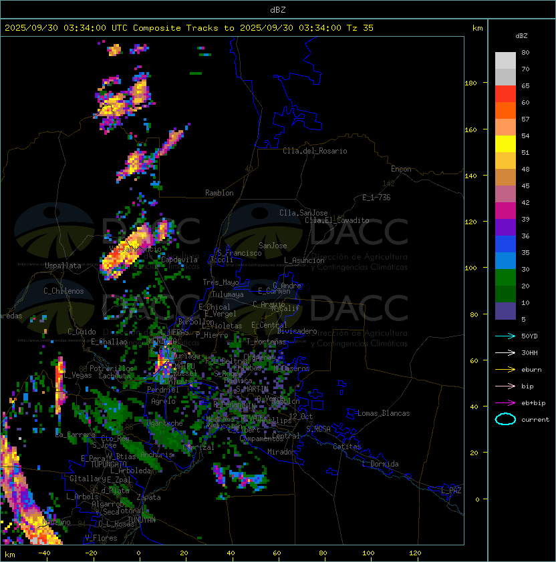Click the magenta eb+bip arrow in legend
Image resolution: width=556 pixels, height=562 pixels.
[505, 403]
